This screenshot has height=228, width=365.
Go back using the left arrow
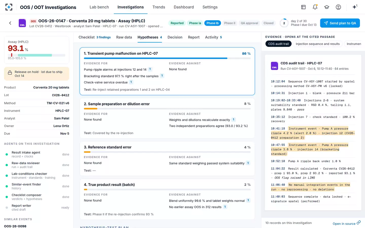tap(10, 23)
